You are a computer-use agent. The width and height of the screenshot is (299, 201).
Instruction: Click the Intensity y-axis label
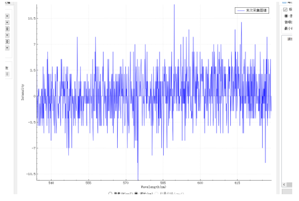tap(23, 91)
